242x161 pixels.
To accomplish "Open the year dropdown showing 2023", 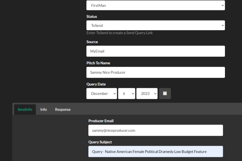I will point(147,94).
